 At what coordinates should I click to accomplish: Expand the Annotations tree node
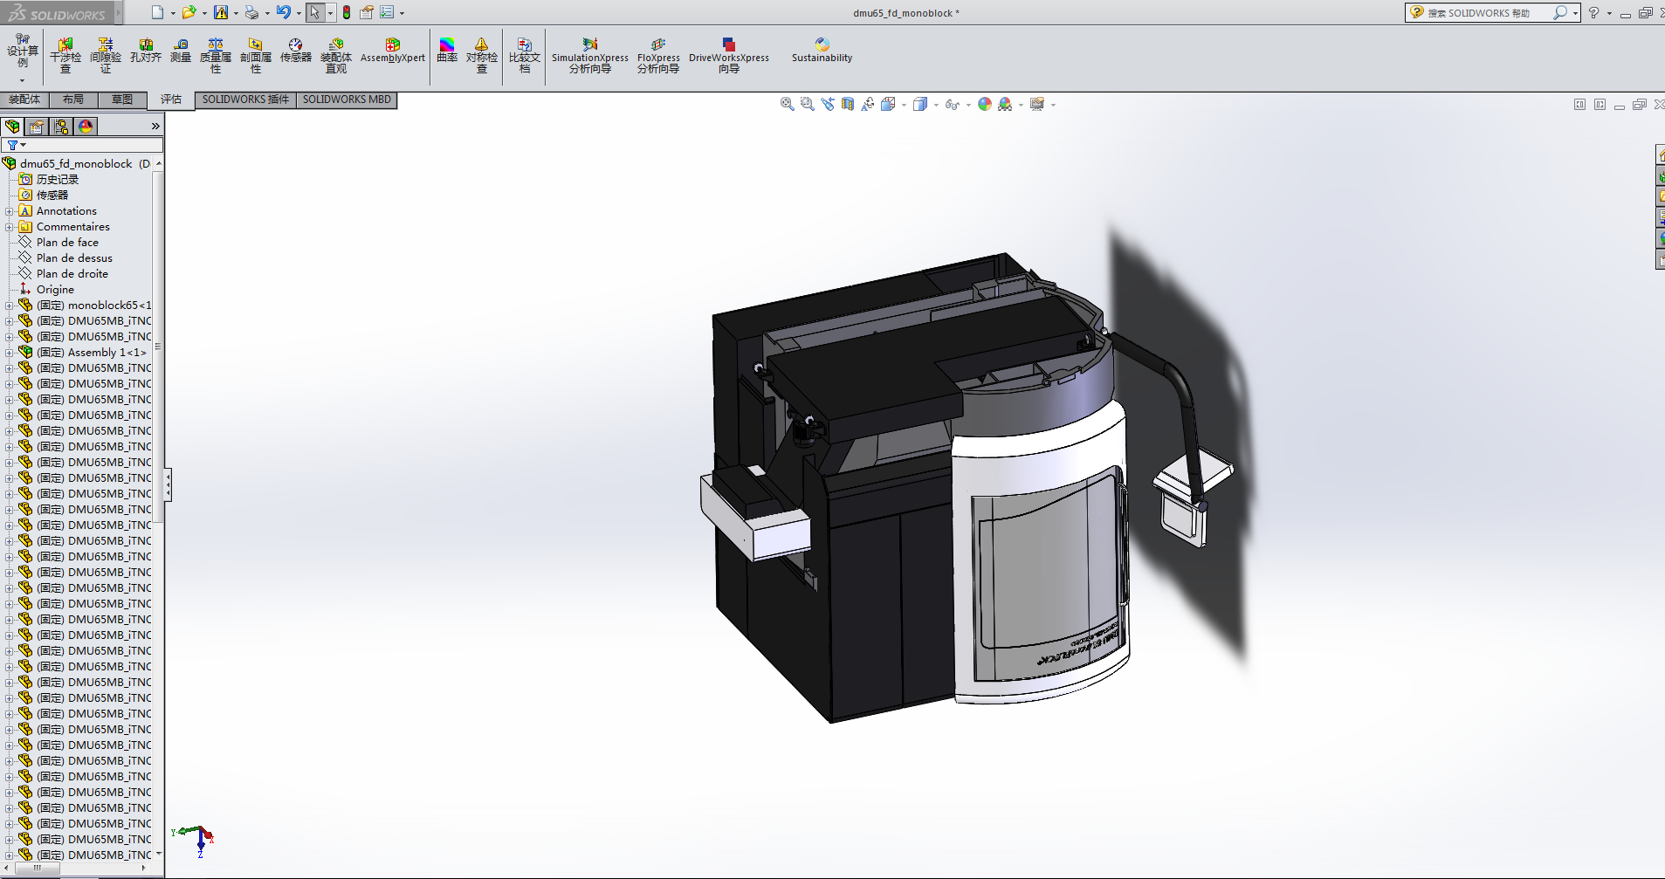pyautogui.click(x=10, y=211)
